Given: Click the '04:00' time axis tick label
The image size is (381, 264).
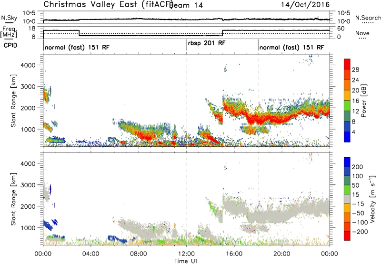Looking at the screenshot, I should click(91, 254).
